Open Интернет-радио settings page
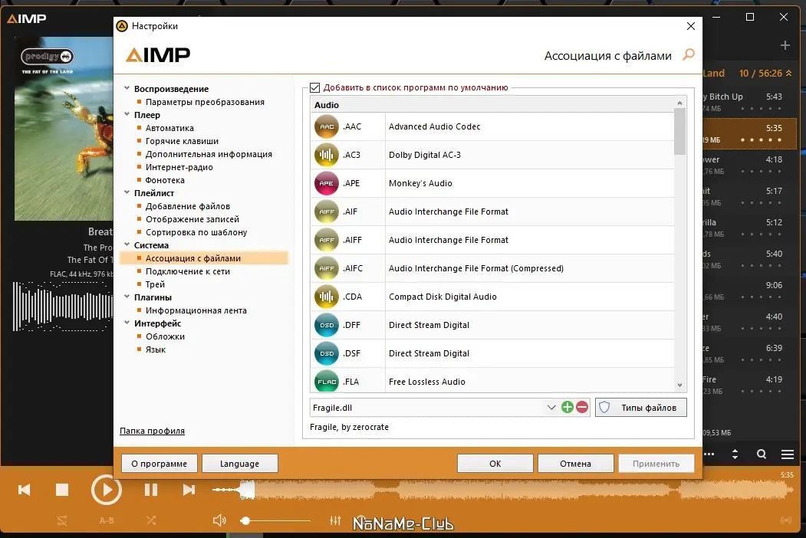806x538 pixels. (x=179, y=167)
